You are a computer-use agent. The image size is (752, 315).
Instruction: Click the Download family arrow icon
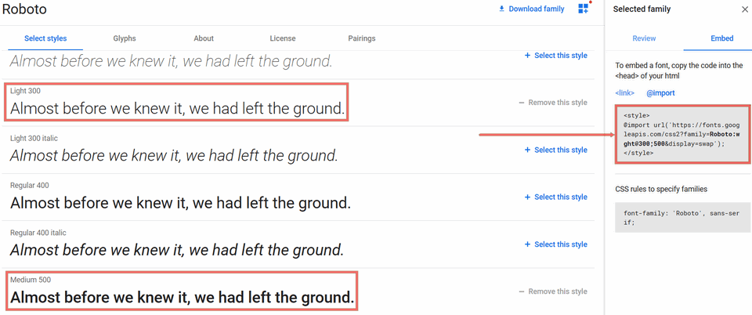[x=501, y=9]
